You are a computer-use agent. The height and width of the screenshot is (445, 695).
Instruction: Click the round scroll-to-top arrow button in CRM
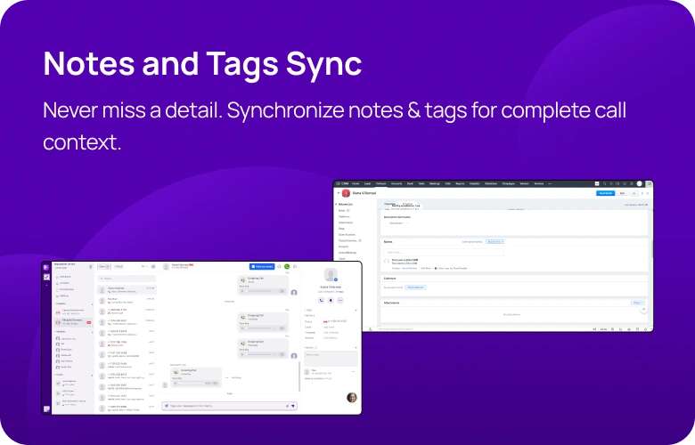coord(643,310)
